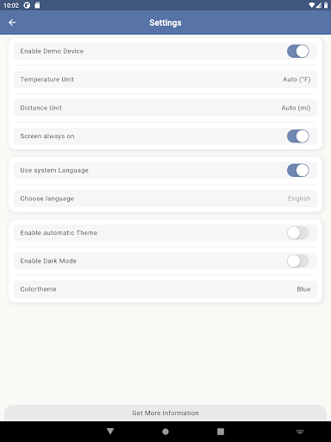Open Temperature Unit selection Auto (°F)
The image size is (331, 442).
click(165, 79)
